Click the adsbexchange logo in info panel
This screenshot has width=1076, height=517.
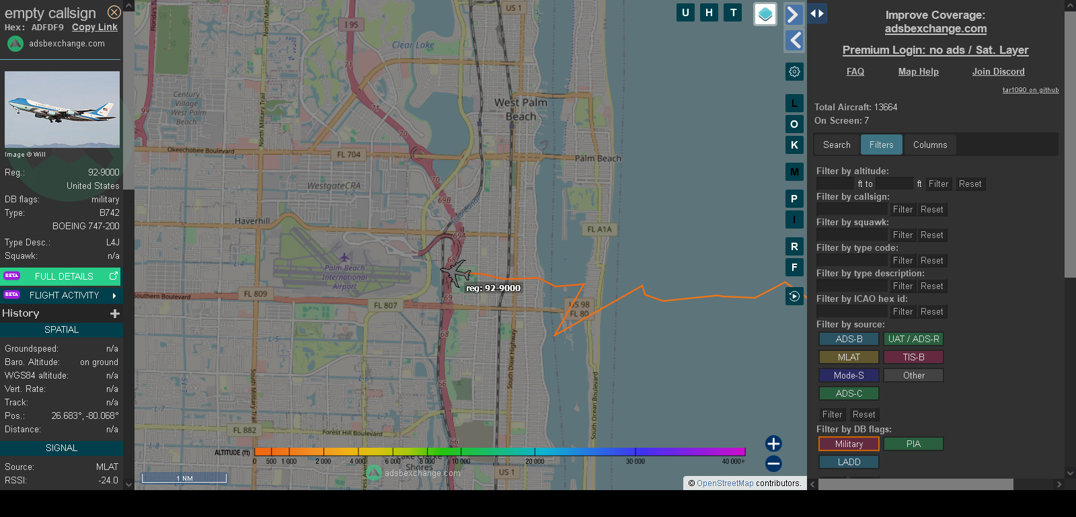point(15,44)
